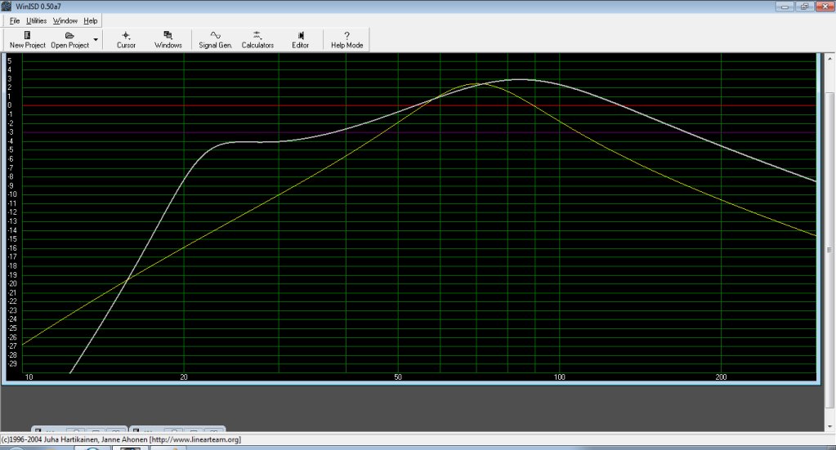The width and height of the screenshot is (836, 450).
Task: Start a New Project from toolbar
Action: click(x=28, y=40)
